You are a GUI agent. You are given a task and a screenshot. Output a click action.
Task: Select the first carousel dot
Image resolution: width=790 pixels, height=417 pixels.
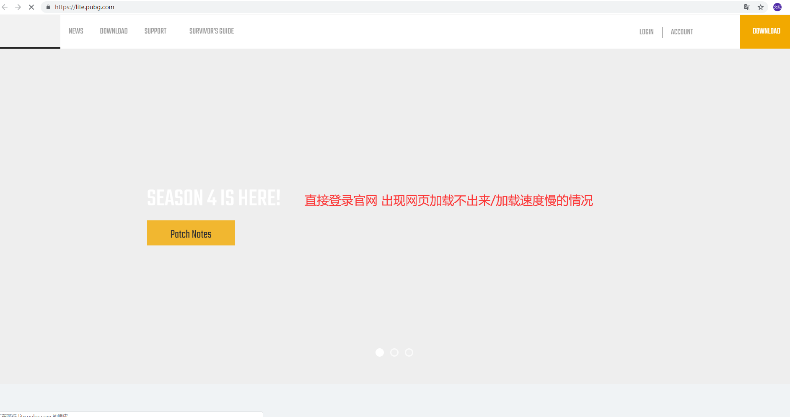[x=380, y=352]
